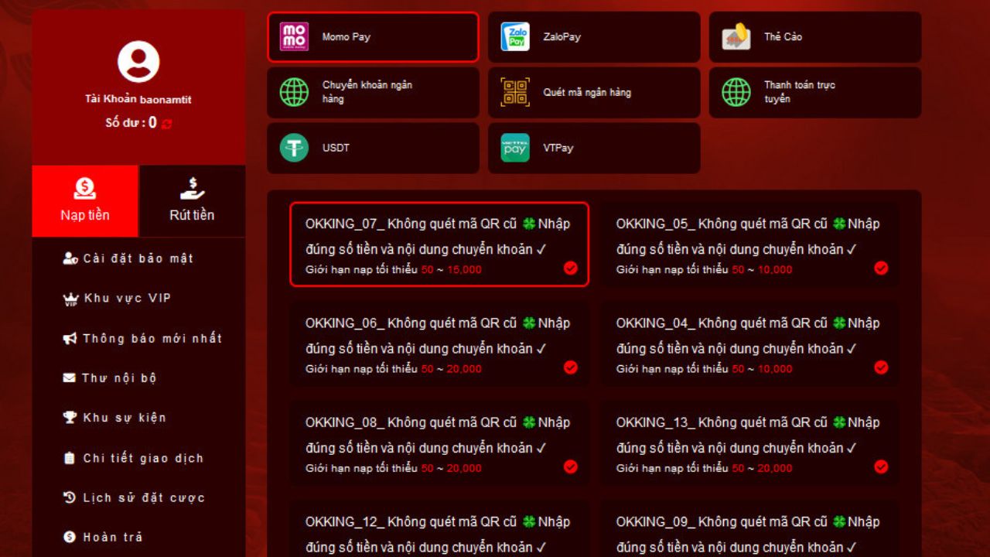Click the history clock icon beside Lịch sử đặt cược

click(x=70, y=497)
